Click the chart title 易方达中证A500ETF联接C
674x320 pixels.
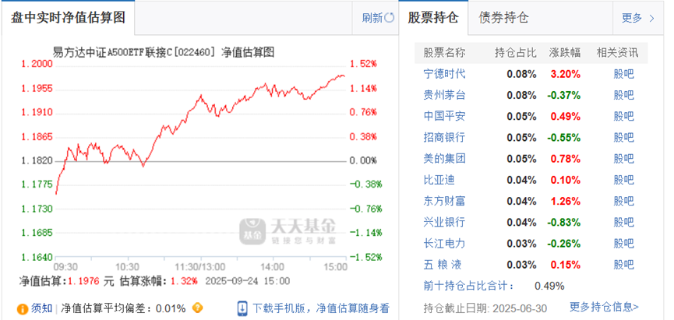coord(111,52)
